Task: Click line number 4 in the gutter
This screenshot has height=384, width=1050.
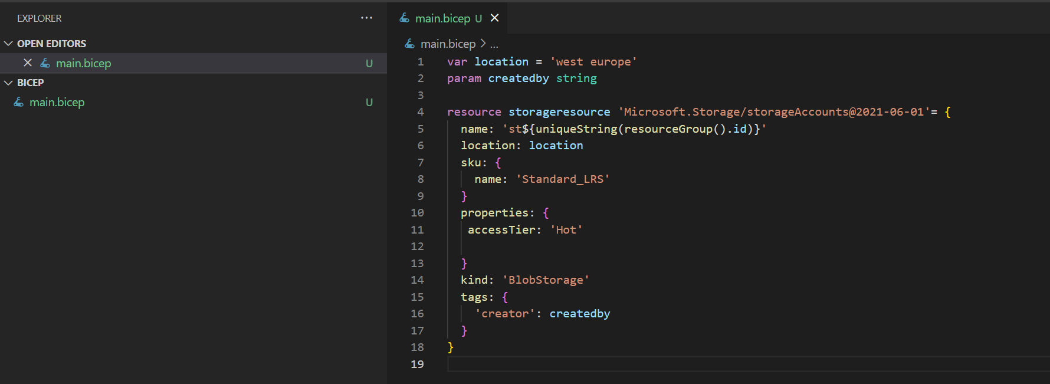Action: [420, 111]
